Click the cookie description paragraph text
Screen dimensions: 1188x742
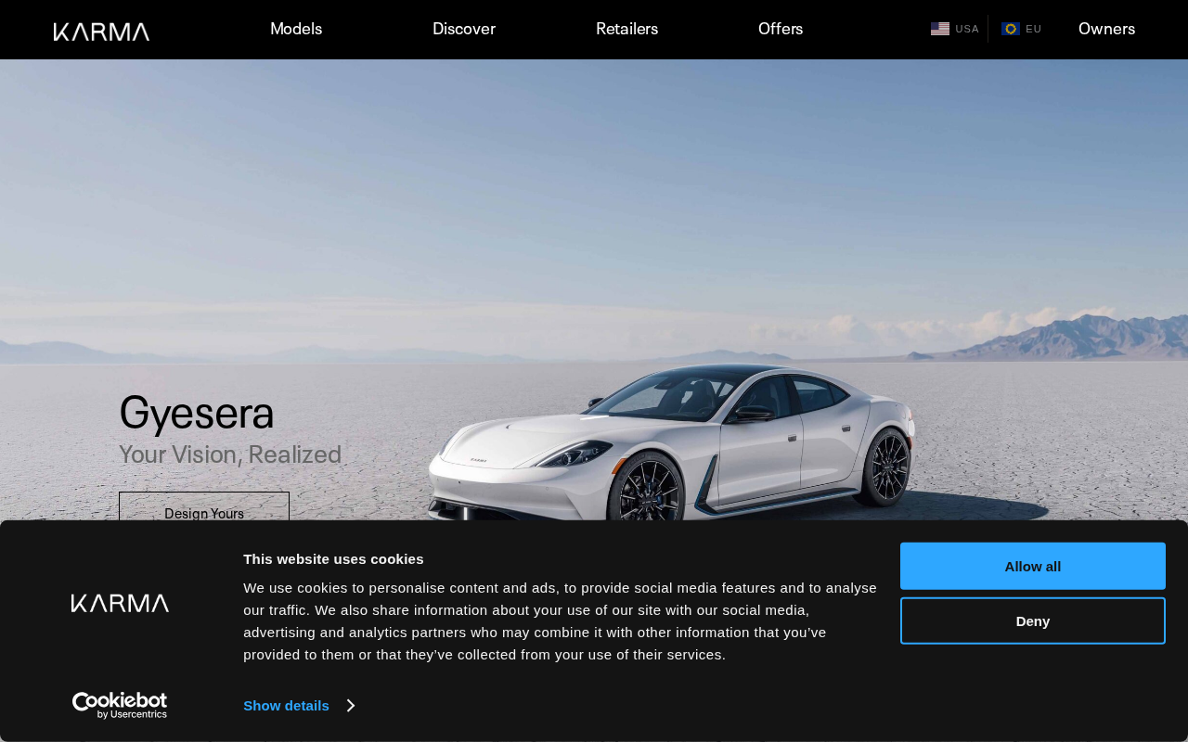[x=560, y=620]
